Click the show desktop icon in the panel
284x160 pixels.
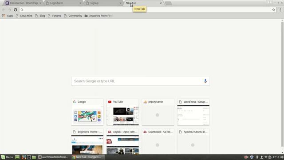coord(17,157)
